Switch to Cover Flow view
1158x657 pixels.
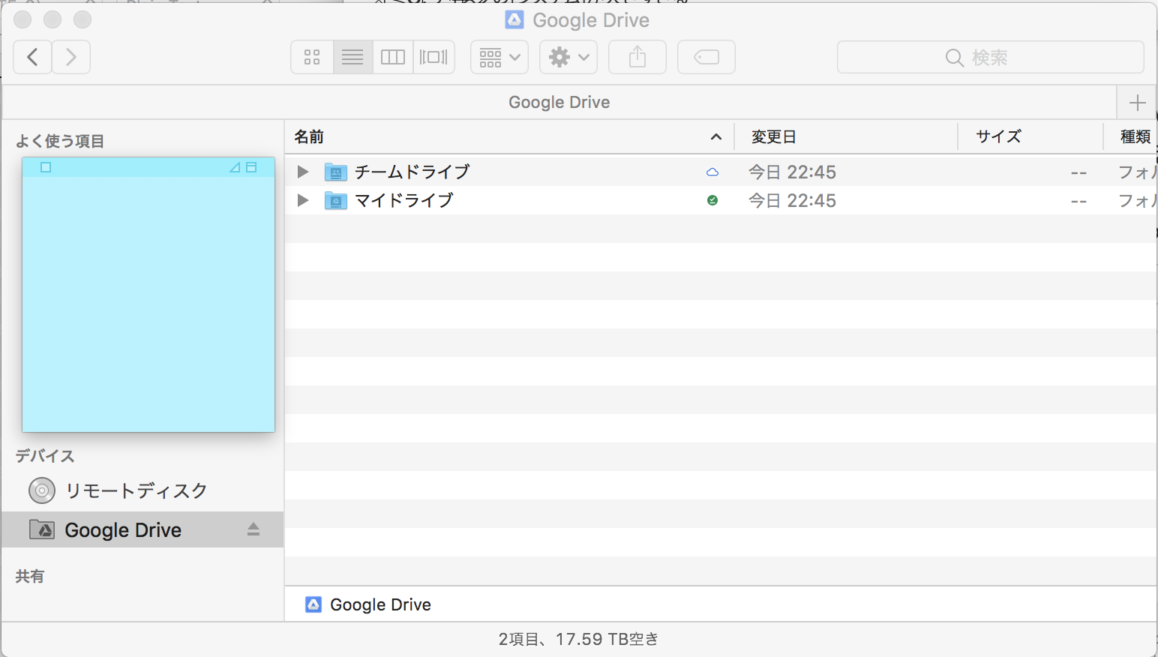(x=433, y=57)
